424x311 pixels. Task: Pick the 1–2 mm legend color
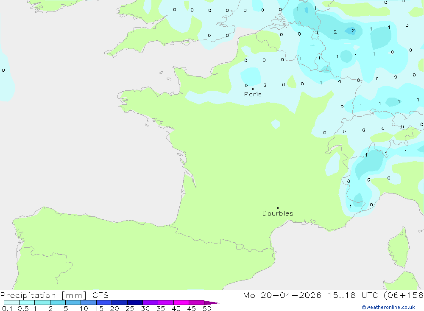click(x=42, y=303)
